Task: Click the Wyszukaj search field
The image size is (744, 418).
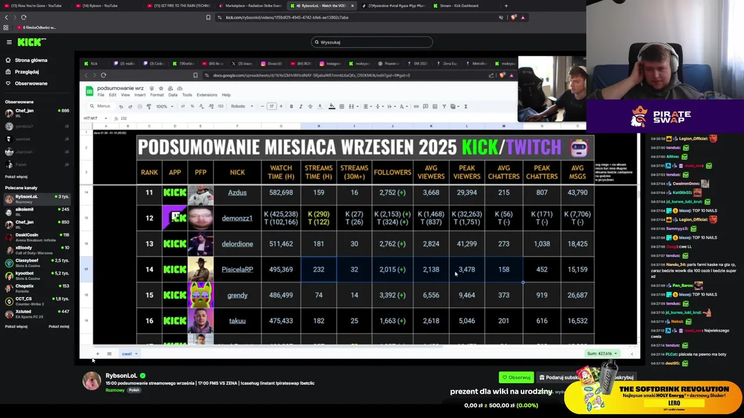Action: tap(372, 42)
